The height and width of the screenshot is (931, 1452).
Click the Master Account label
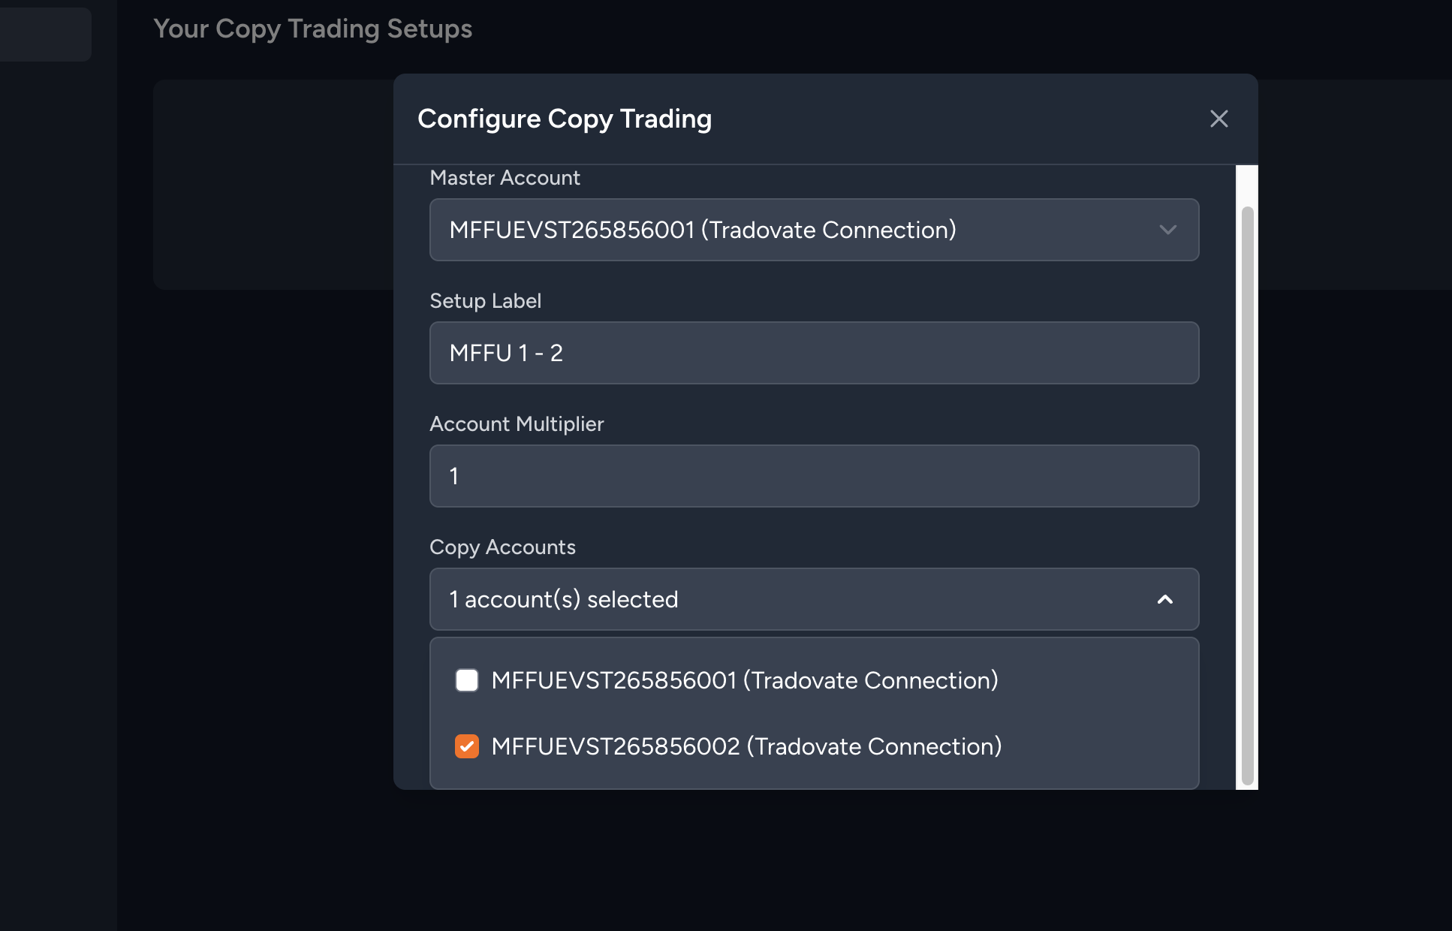(x=505, y=177)
